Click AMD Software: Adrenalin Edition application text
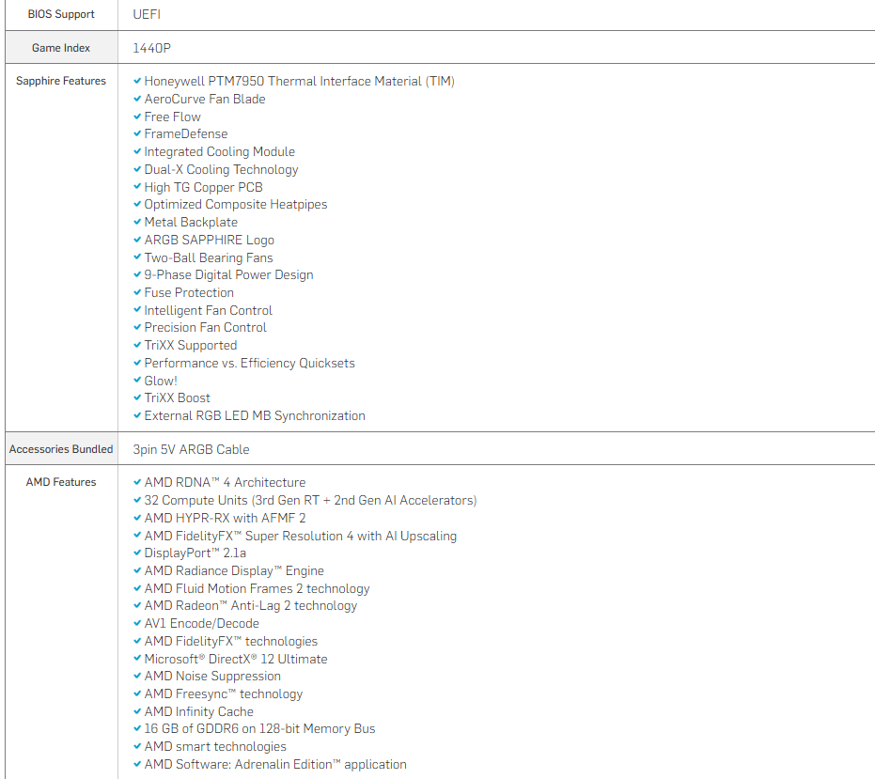The image size is (875, 779). tap(275, 765)
